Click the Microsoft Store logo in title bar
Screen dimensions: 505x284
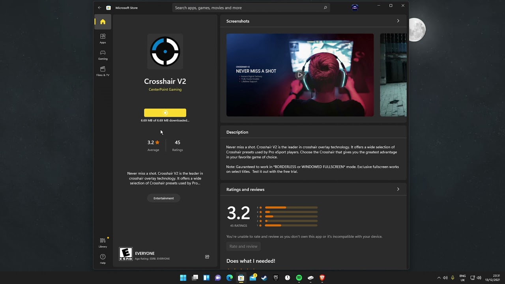[108, 7]
